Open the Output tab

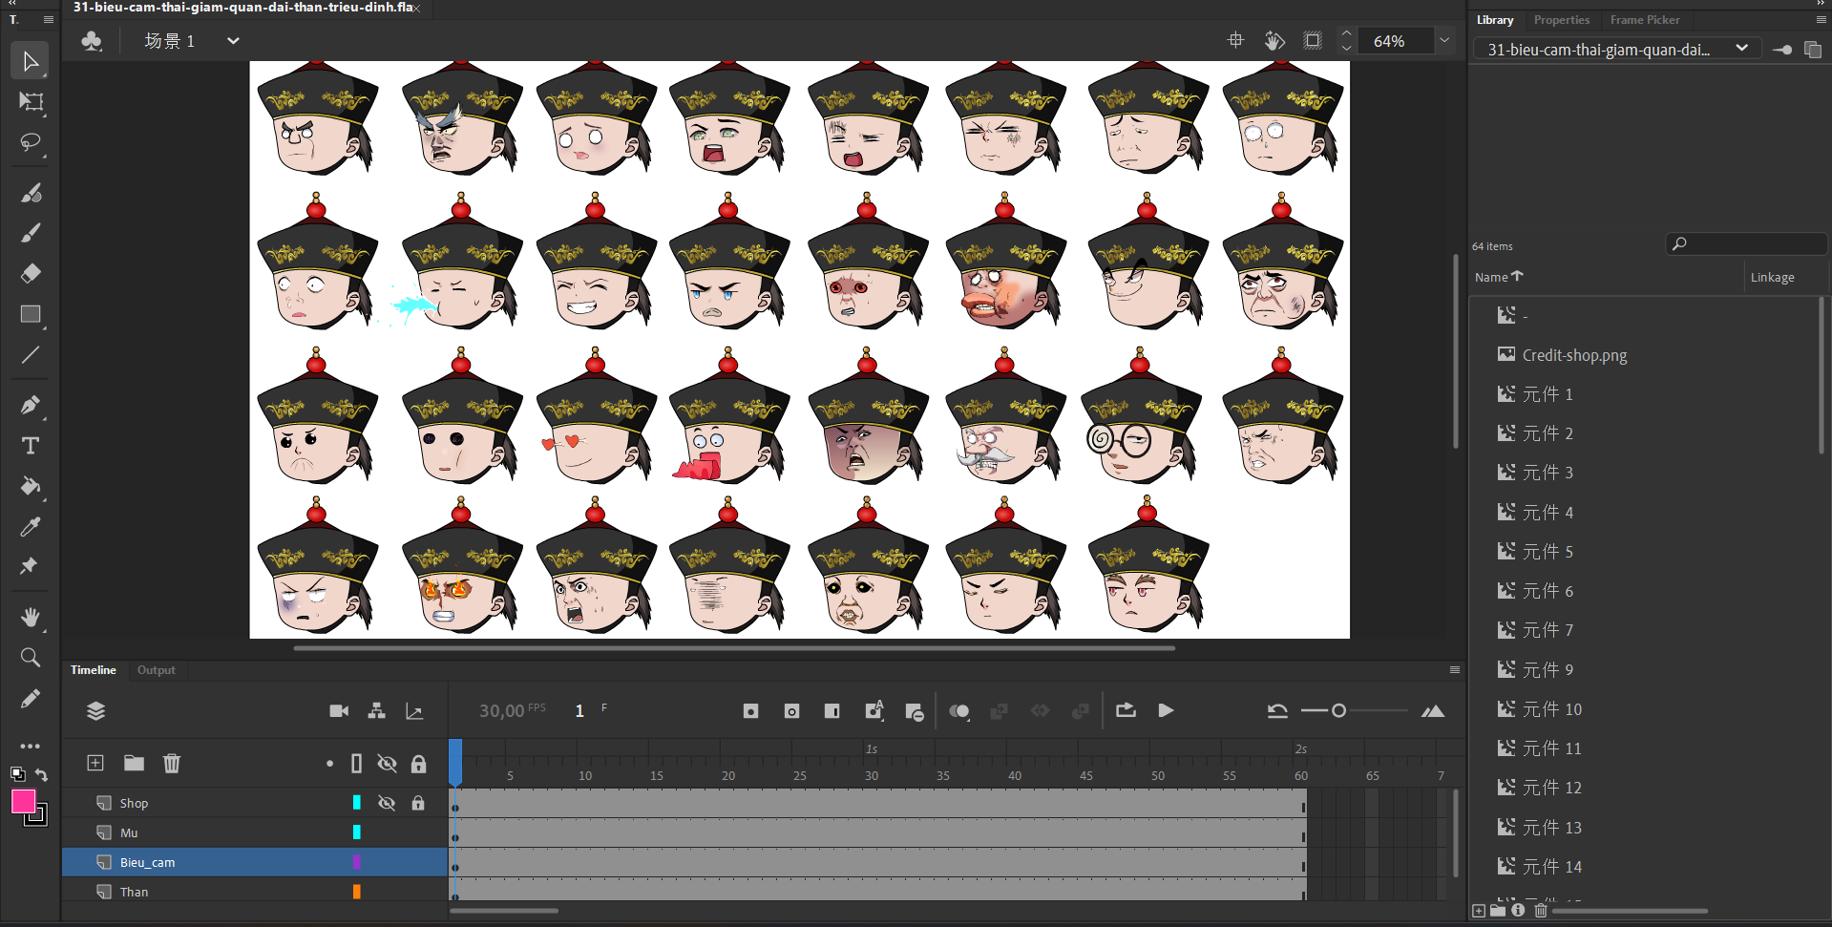pyautogui.click(x=156, y=670)
